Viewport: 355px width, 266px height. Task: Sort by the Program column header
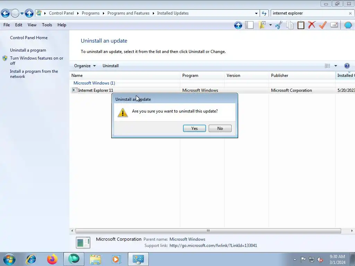click(x=202, y=76)
